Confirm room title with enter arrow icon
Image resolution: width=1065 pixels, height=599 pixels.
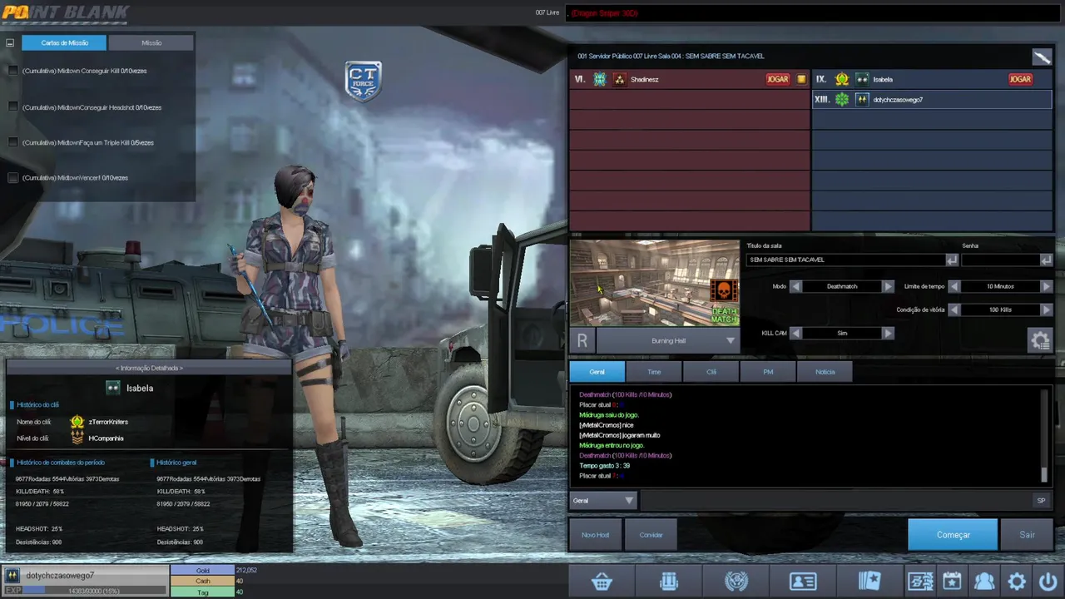(x=951, y=260)
